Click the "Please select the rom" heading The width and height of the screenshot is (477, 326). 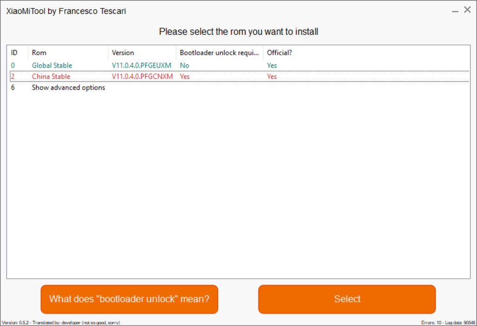[x=238, y=32]
